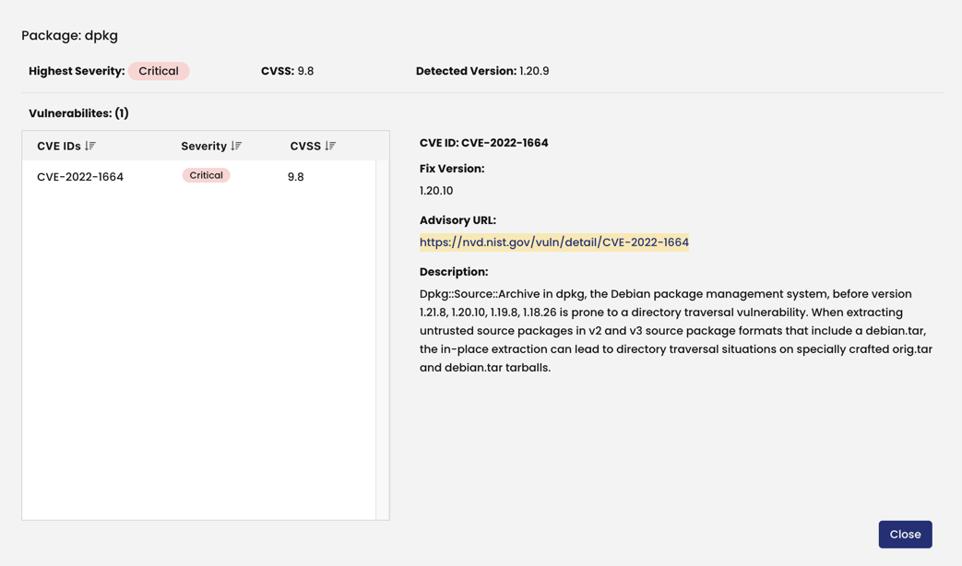This screenshot has height=566, width=962.
Task: Select the CVE-2022-1664 row
Action: tap(199, 177)
